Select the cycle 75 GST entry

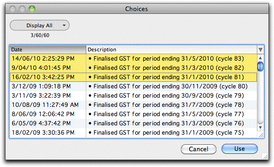point(134,132)
